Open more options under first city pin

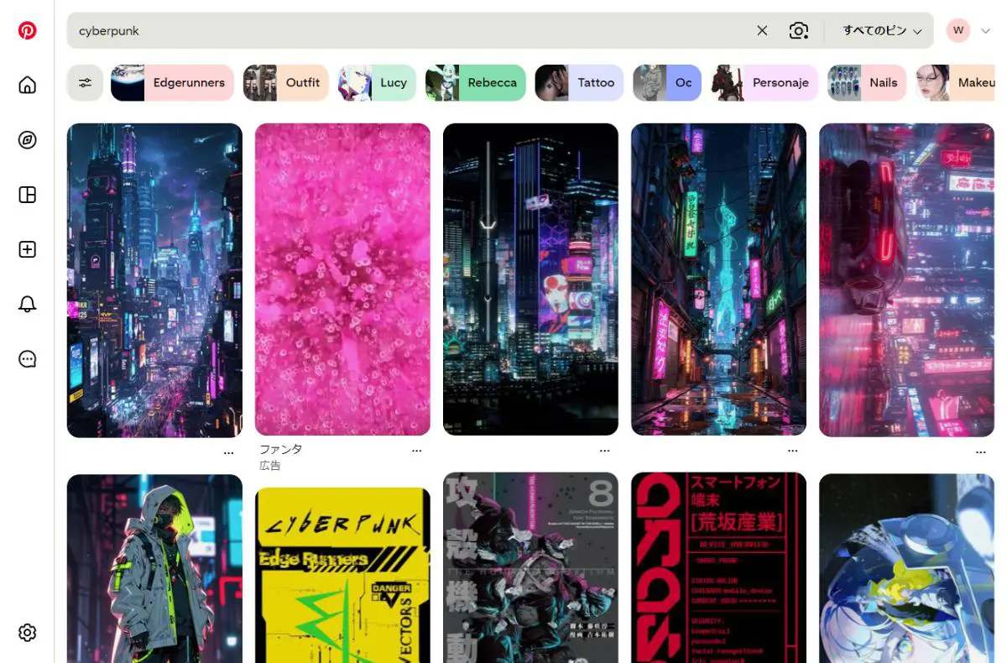229,452
